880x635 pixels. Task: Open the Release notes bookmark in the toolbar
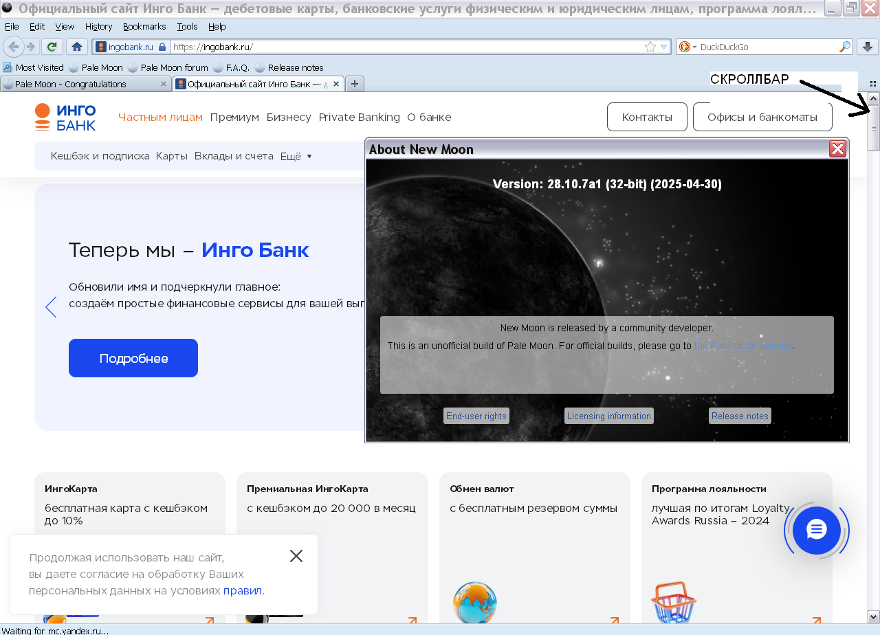[x=289, y=67]
